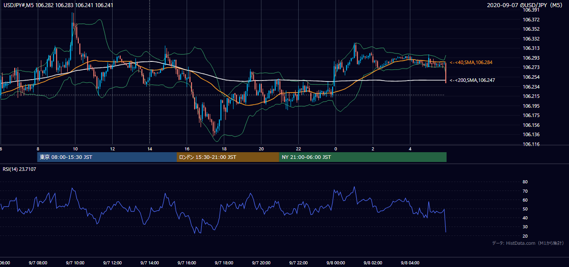Click the 9/7 14:00 time label
This screenshot has width=569, height=267.
click(150, 263)
